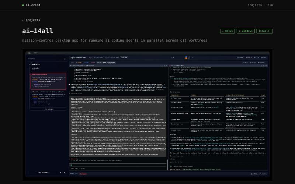Open the bio page in the navigation
The width and height of the screenshot is (295, 184).
[270, 5]
